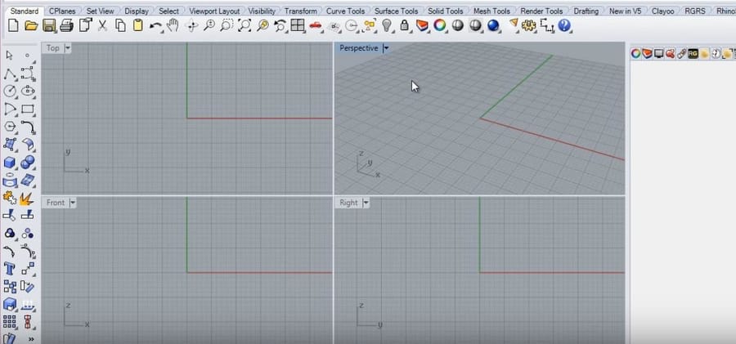Viewport: 736px width, 344px height.
Task: Click the Print icon
Action: (x=67, y=26)
